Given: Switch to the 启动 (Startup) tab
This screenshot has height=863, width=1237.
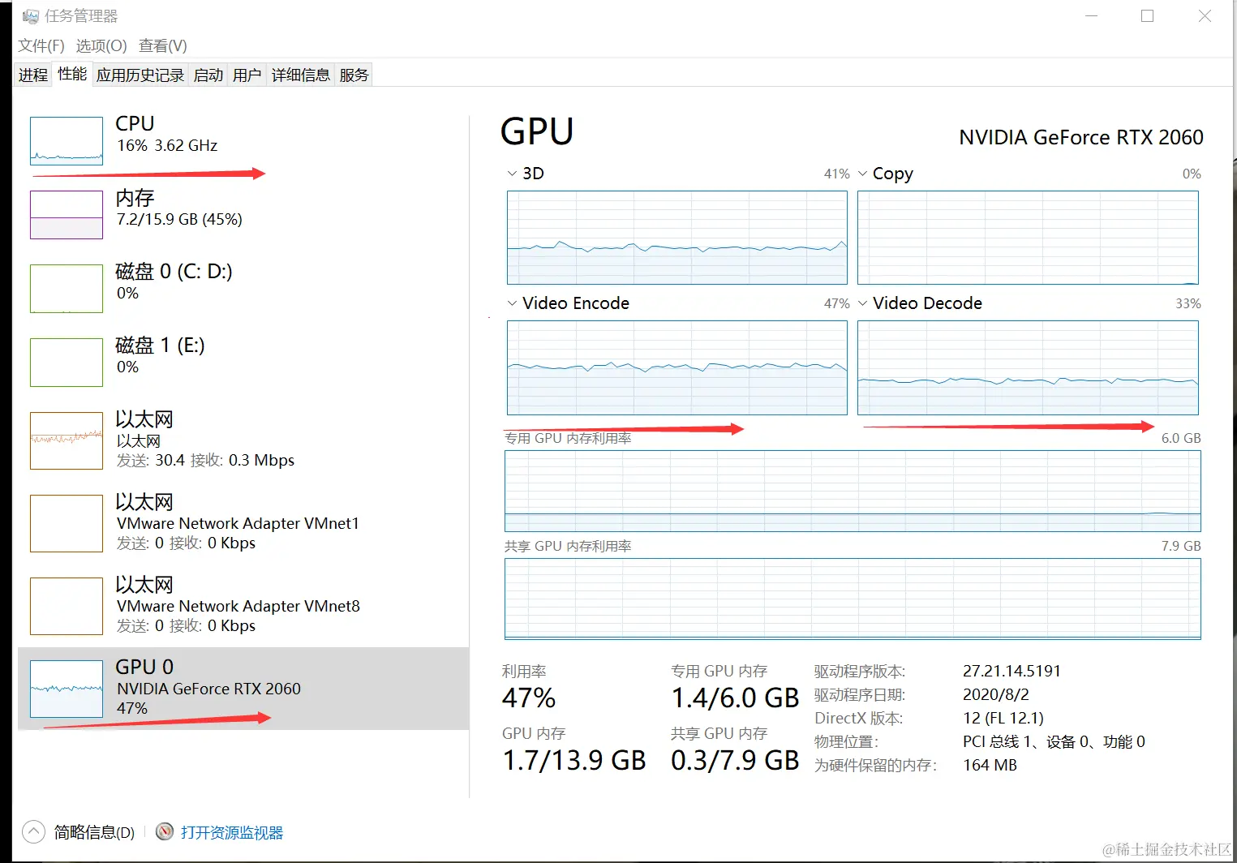Looking at the screenshot, I should [x=208, y=74].
